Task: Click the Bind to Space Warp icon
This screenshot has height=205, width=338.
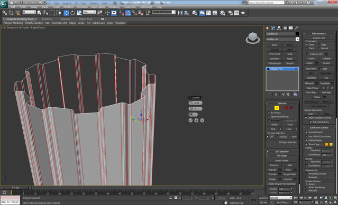Action: tap(17, 13)
